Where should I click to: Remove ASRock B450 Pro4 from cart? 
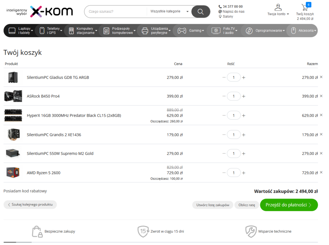321,96
